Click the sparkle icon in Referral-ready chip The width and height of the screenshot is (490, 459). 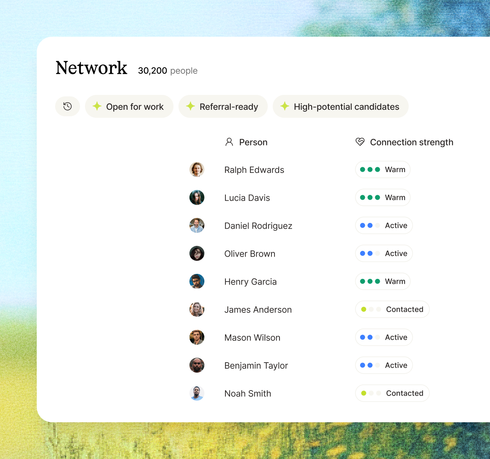click(190, 106)
